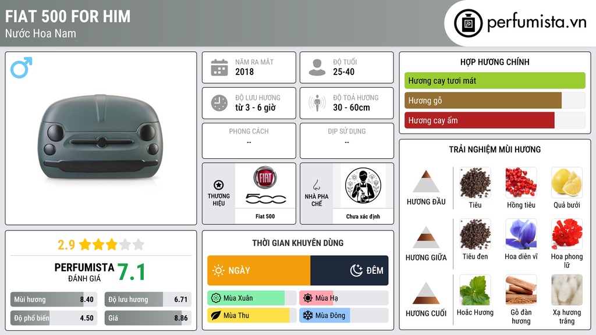596x335 pixels.
Task: Open the Tiêu đen black pepper thumbnail
Action: click(x=475, y=234)
